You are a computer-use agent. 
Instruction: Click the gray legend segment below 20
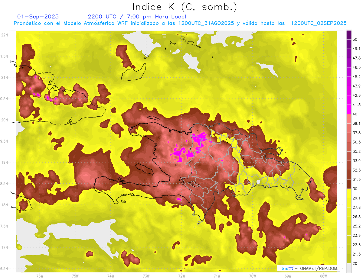(349, 268)
